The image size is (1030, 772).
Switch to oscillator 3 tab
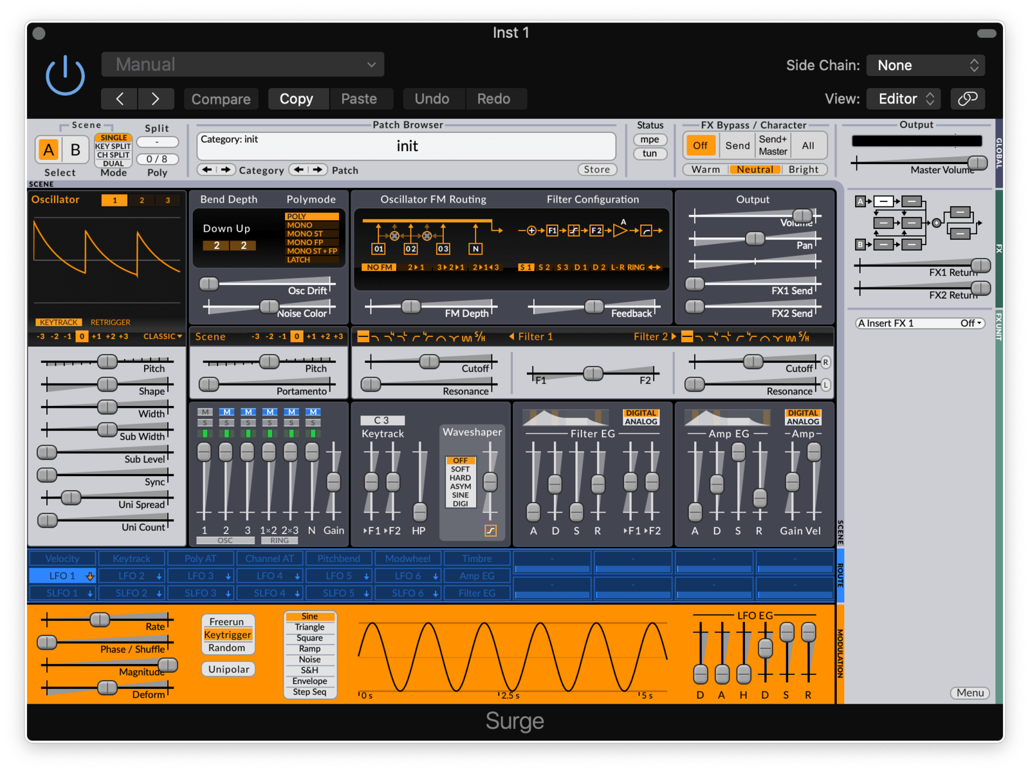[168, 200]
